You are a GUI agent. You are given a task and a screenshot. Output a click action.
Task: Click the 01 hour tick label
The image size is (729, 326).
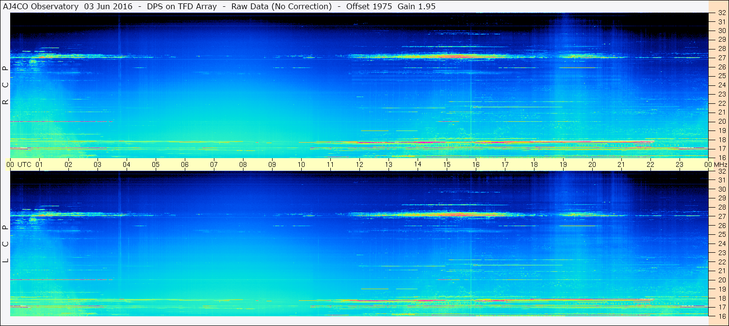[x=39, y=164]
